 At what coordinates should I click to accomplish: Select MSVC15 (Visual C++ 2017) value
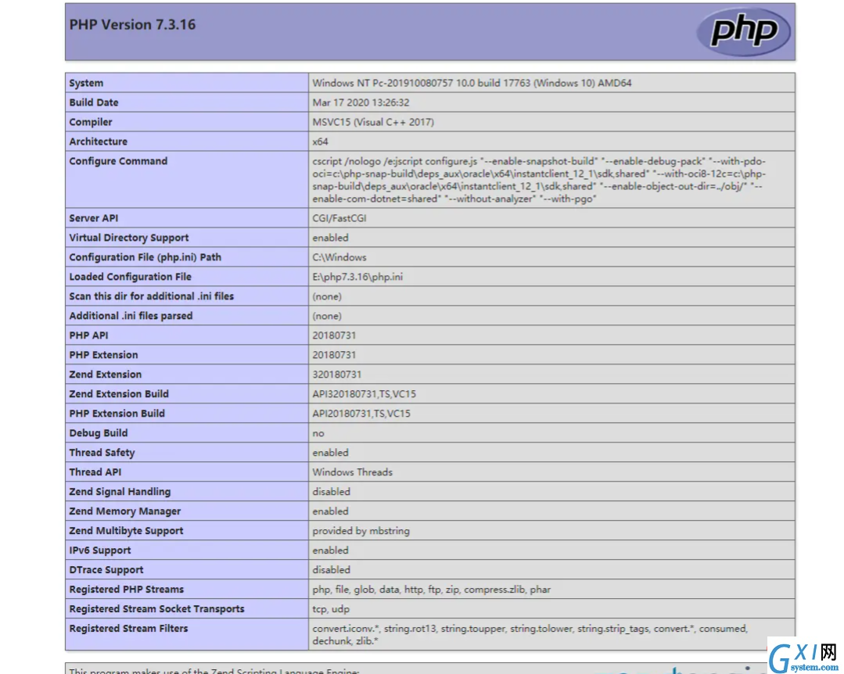[373, 122]
